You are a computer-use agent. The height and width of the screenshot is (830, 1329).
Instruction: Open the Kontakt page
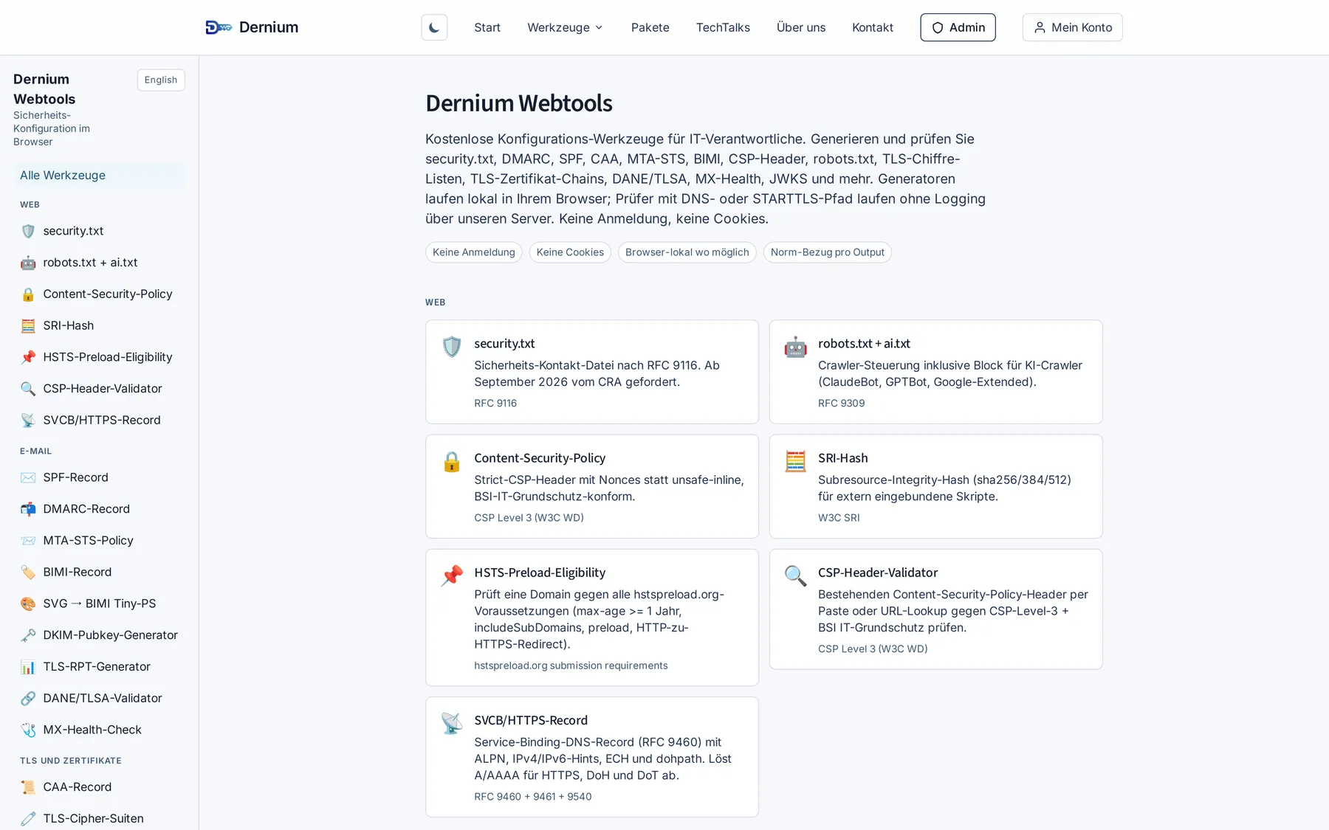click(873, 27)
